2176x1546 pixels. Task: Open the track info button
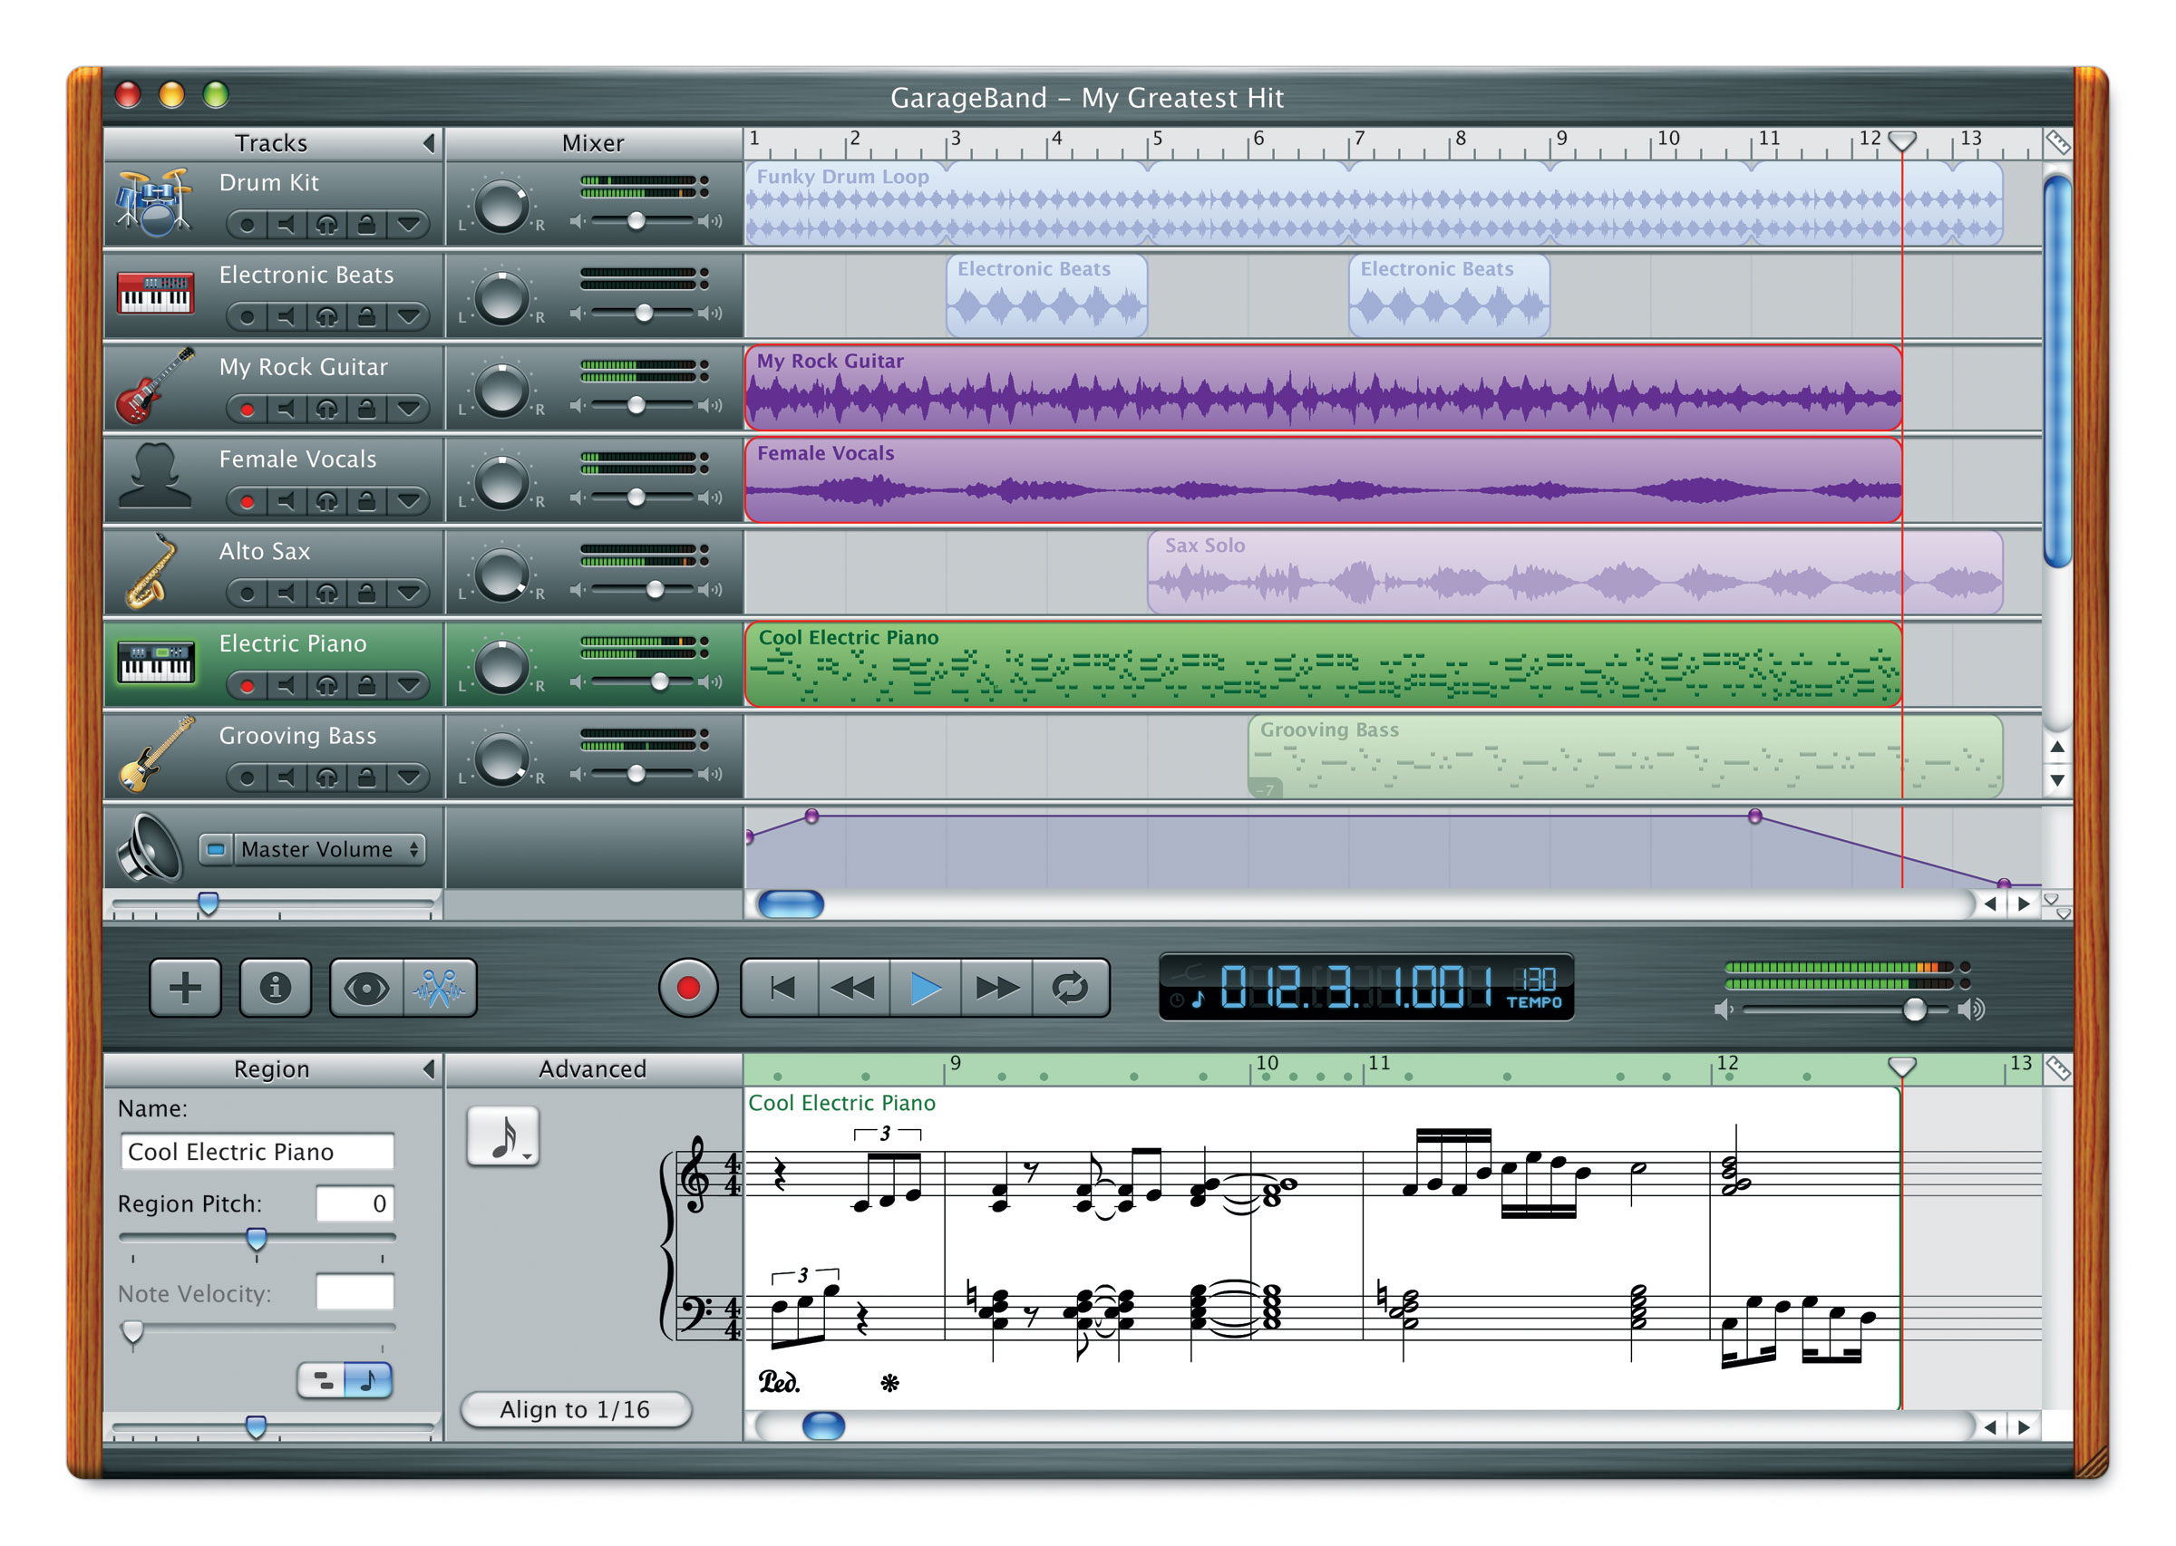[x=276, y=987]
